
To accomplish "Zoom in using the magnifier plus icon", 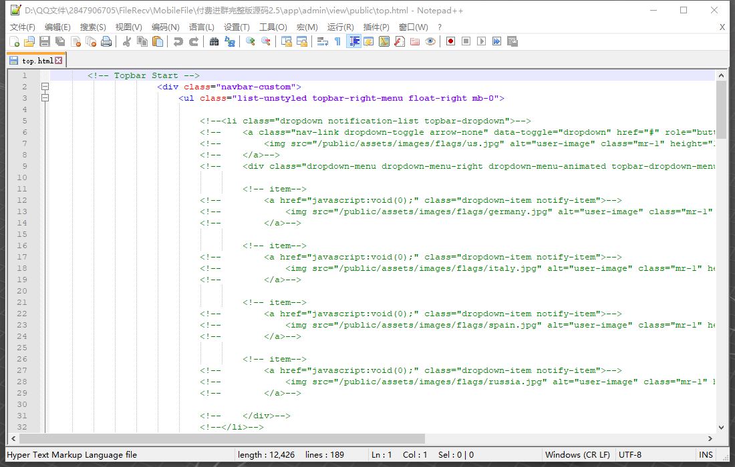I will pos(251,41).
